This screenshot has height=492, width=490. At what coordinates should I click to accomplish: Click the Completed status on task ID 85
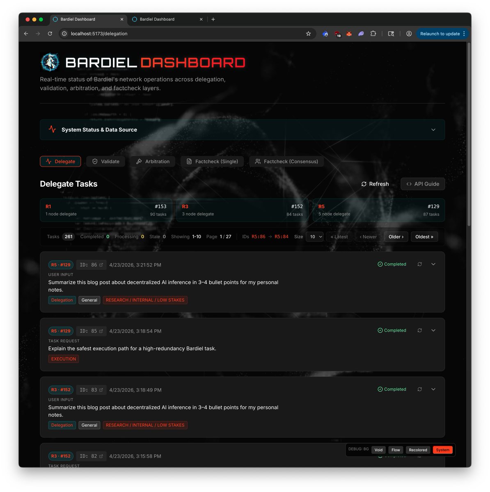tap(392, 330)
